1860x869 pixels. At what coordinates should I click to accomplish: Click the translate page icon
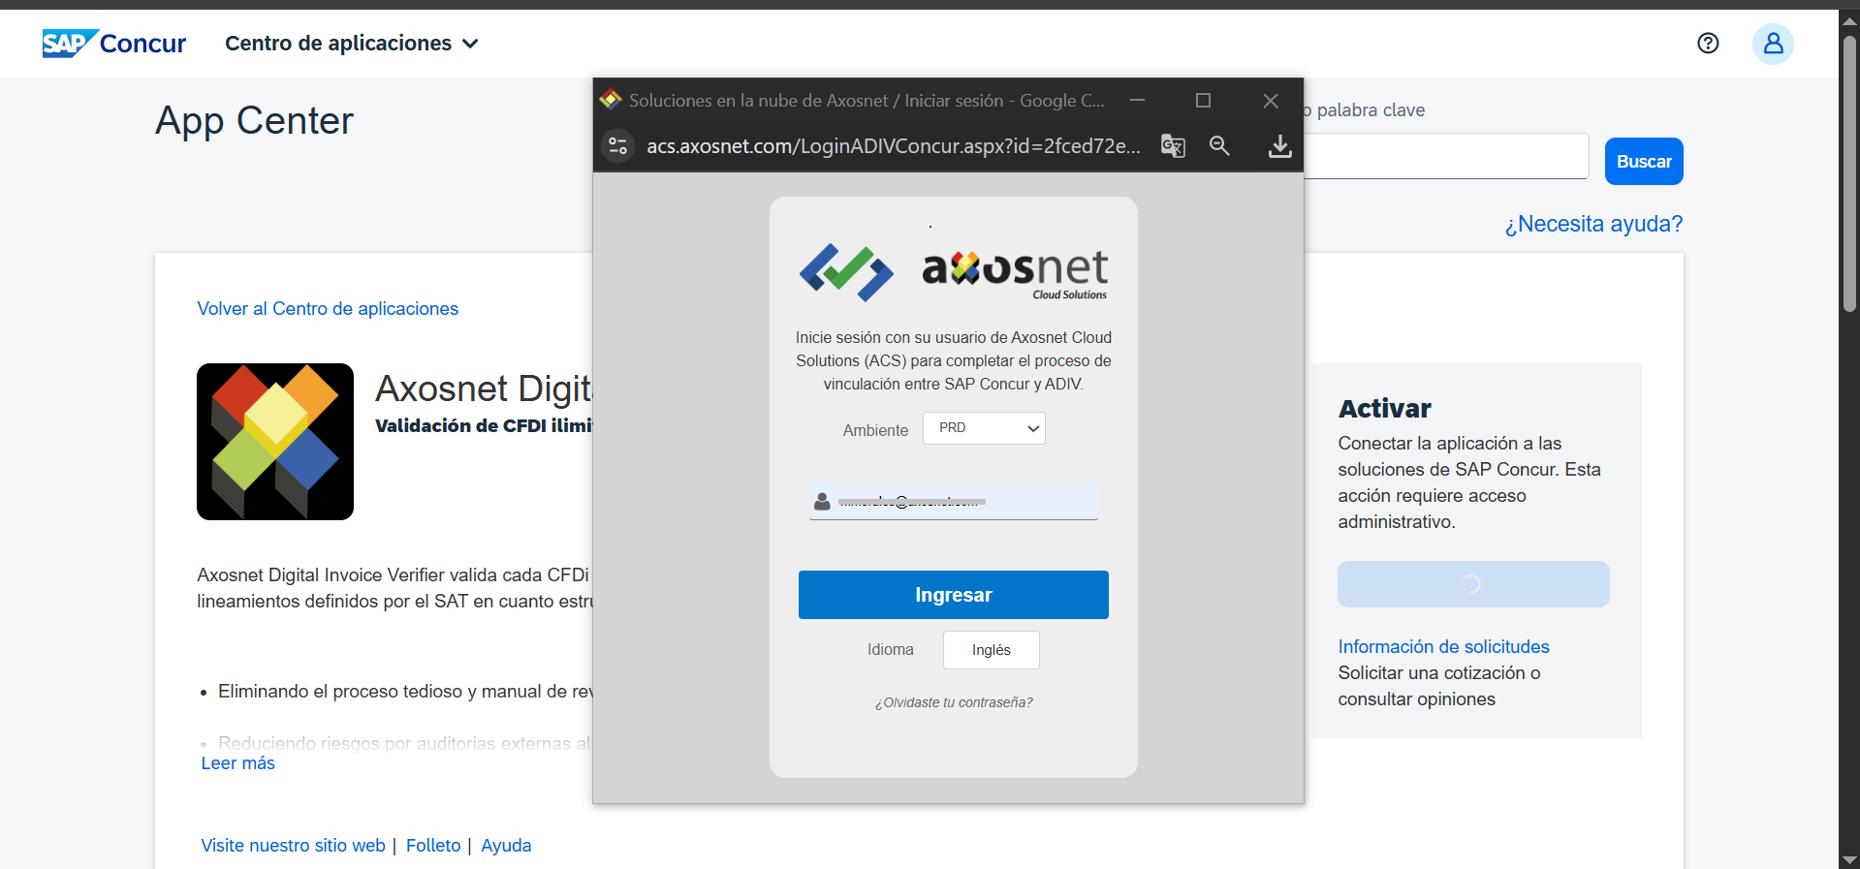[x=1173, y=146]
